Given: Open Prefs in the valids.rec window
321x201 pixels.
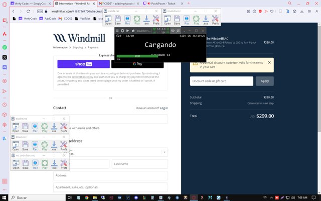Looking at the screenshot, I should coord(156,20).
